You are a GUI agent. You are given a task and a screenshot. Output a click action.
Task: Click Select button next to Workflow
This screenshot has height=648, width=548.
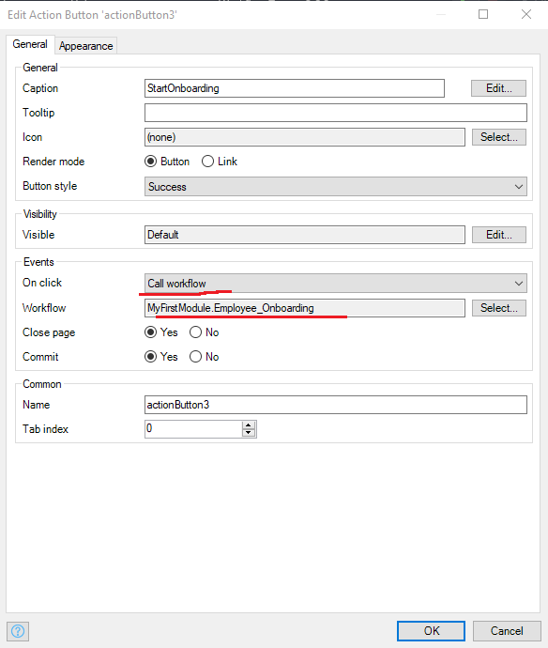498,308
